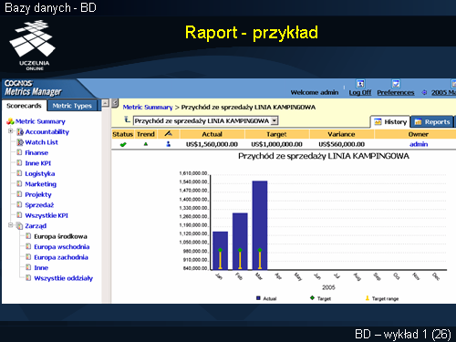The width and height of the screenshot is (456, 342).
Task: Open the metric selection dropdown arrow
Action: point(275,120)
